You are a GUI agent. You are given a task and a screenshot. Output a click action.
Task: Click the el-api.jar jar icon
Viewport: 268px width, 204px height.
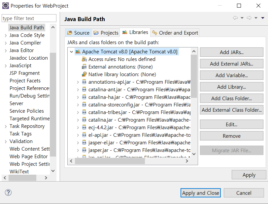point(84,135)
